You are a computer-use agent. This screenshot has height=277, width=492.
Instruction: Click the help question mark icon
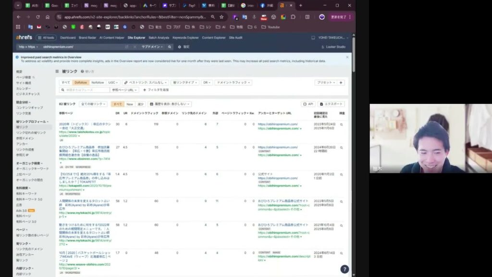(344, 269)
